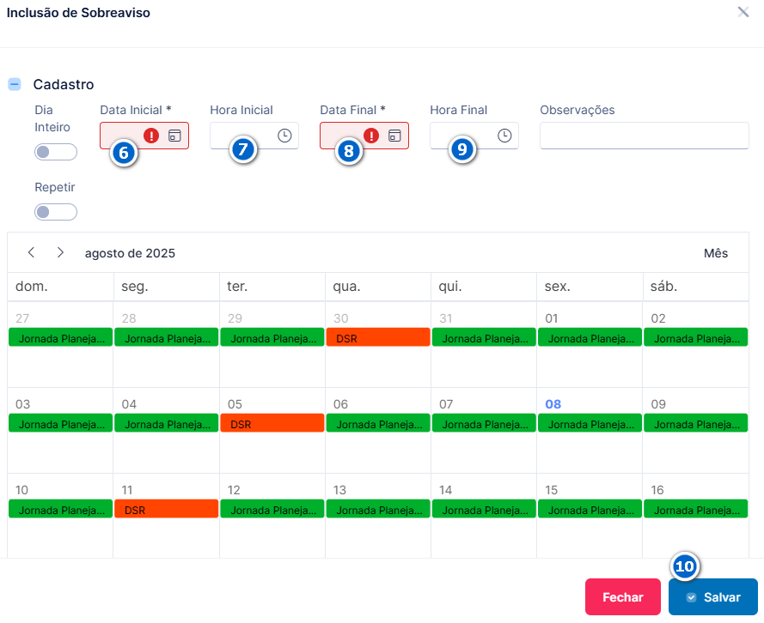Click the red error icon in Data Final
The width and height of the screenshot is (764, 623).
(x=371, y=136)
